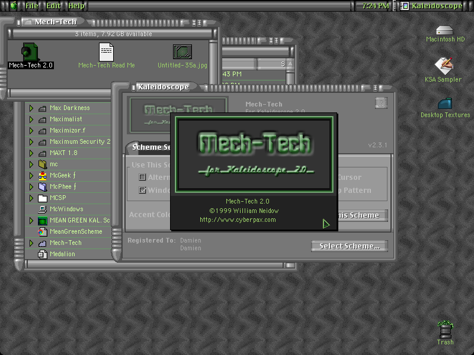Click the '3 items, 7.92 GB available' header
Viewport: 474px width, 355px height.
click(113, 34)
